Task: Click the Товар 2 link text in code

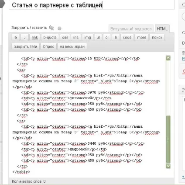Action: tap(123, 81)
